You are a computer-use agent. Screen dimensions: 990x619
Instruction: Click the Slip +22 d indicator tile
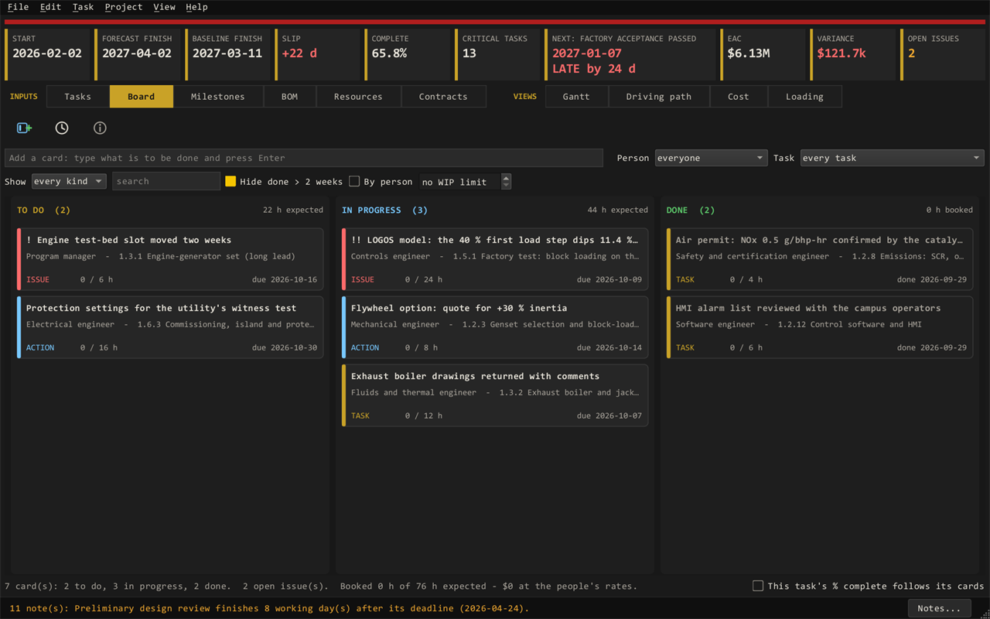tap(316, 54)
